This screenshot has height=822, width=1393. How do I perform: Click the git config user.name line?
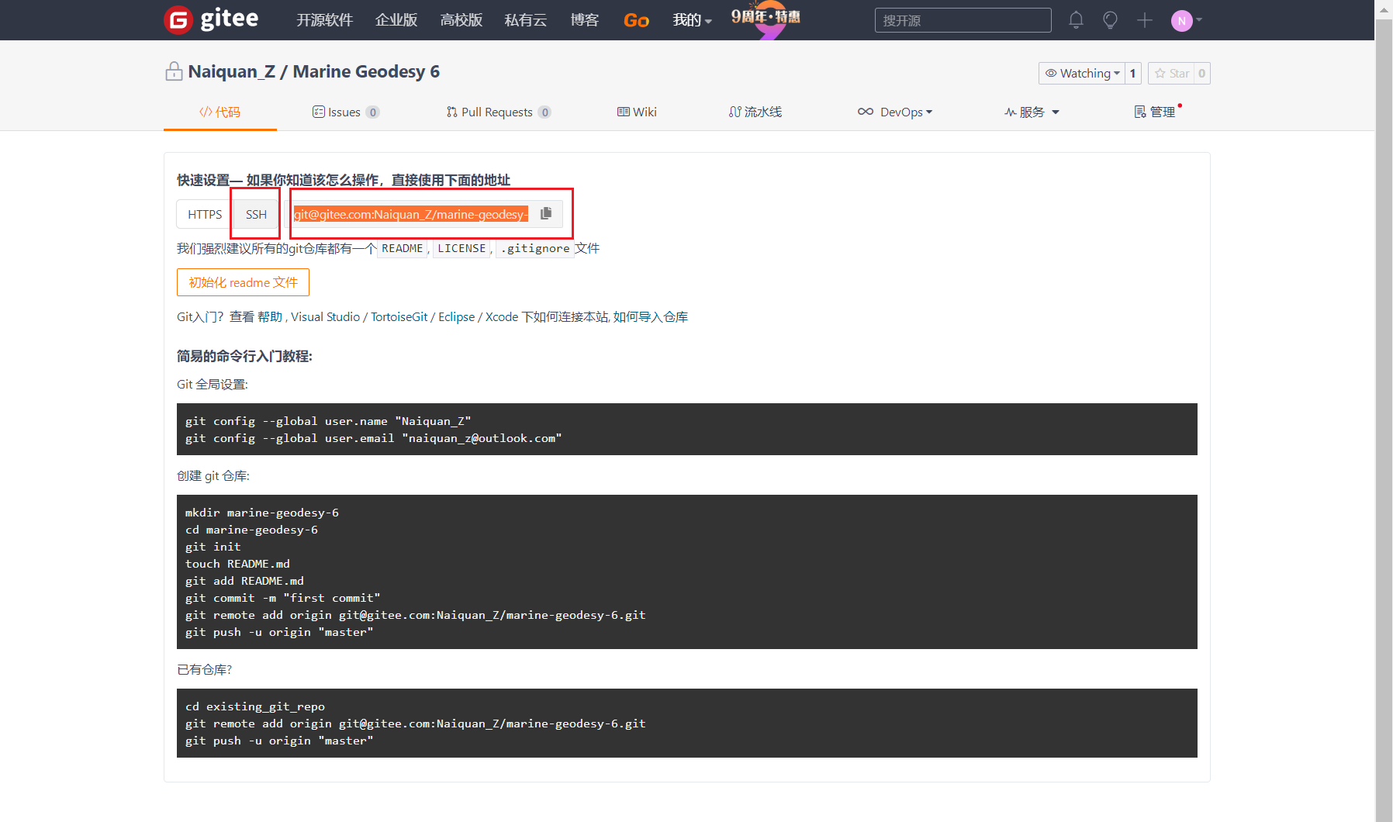point(328,421)
